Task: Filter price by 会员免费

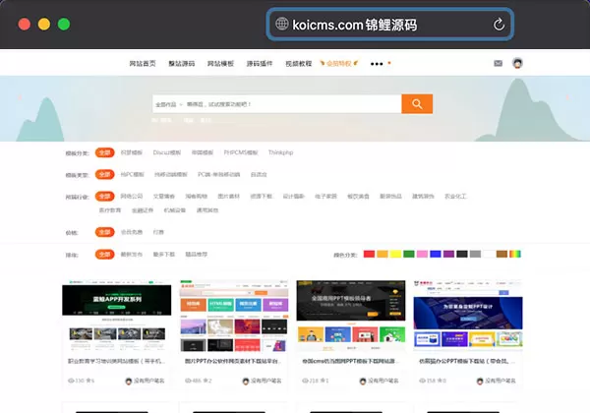Action: point(132,232)
